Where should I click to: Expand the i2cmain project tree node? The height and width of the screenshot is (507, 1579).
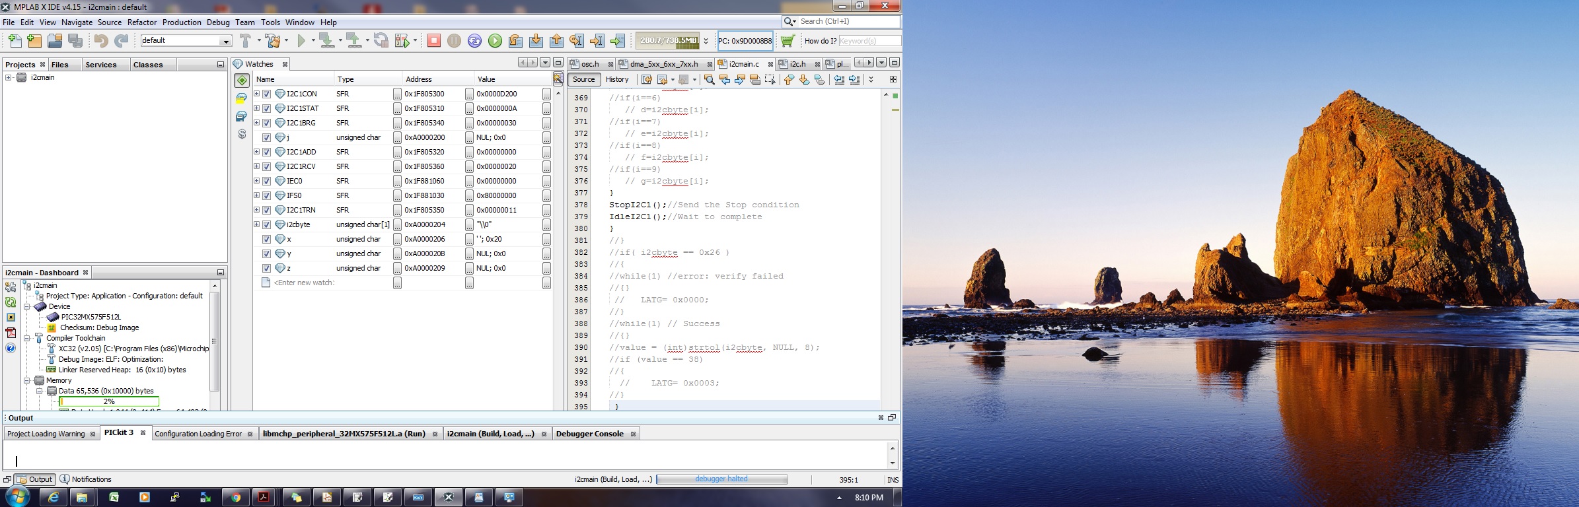(9, 78)
